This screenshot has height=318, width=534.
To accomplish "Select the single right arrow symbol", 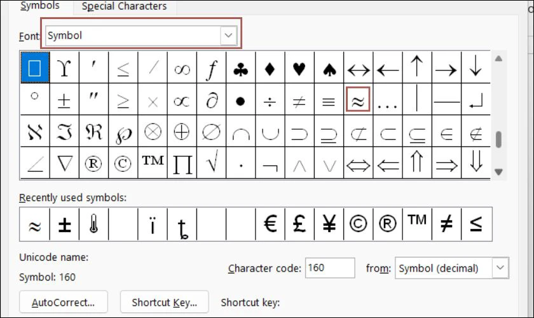I will 446,67.
